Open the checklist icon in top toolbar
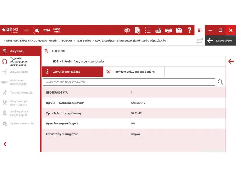This screenshot has width=236, height=177. coord(148,30)
